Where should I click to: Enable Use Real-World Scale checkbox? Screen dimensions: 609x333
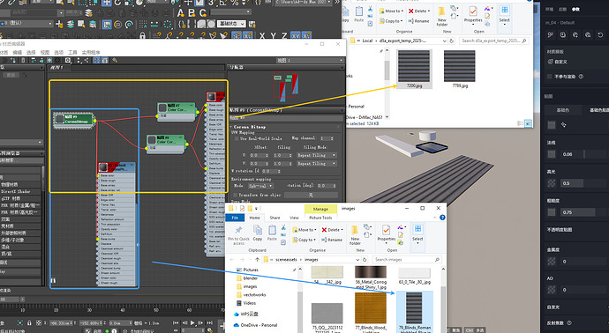237,138
